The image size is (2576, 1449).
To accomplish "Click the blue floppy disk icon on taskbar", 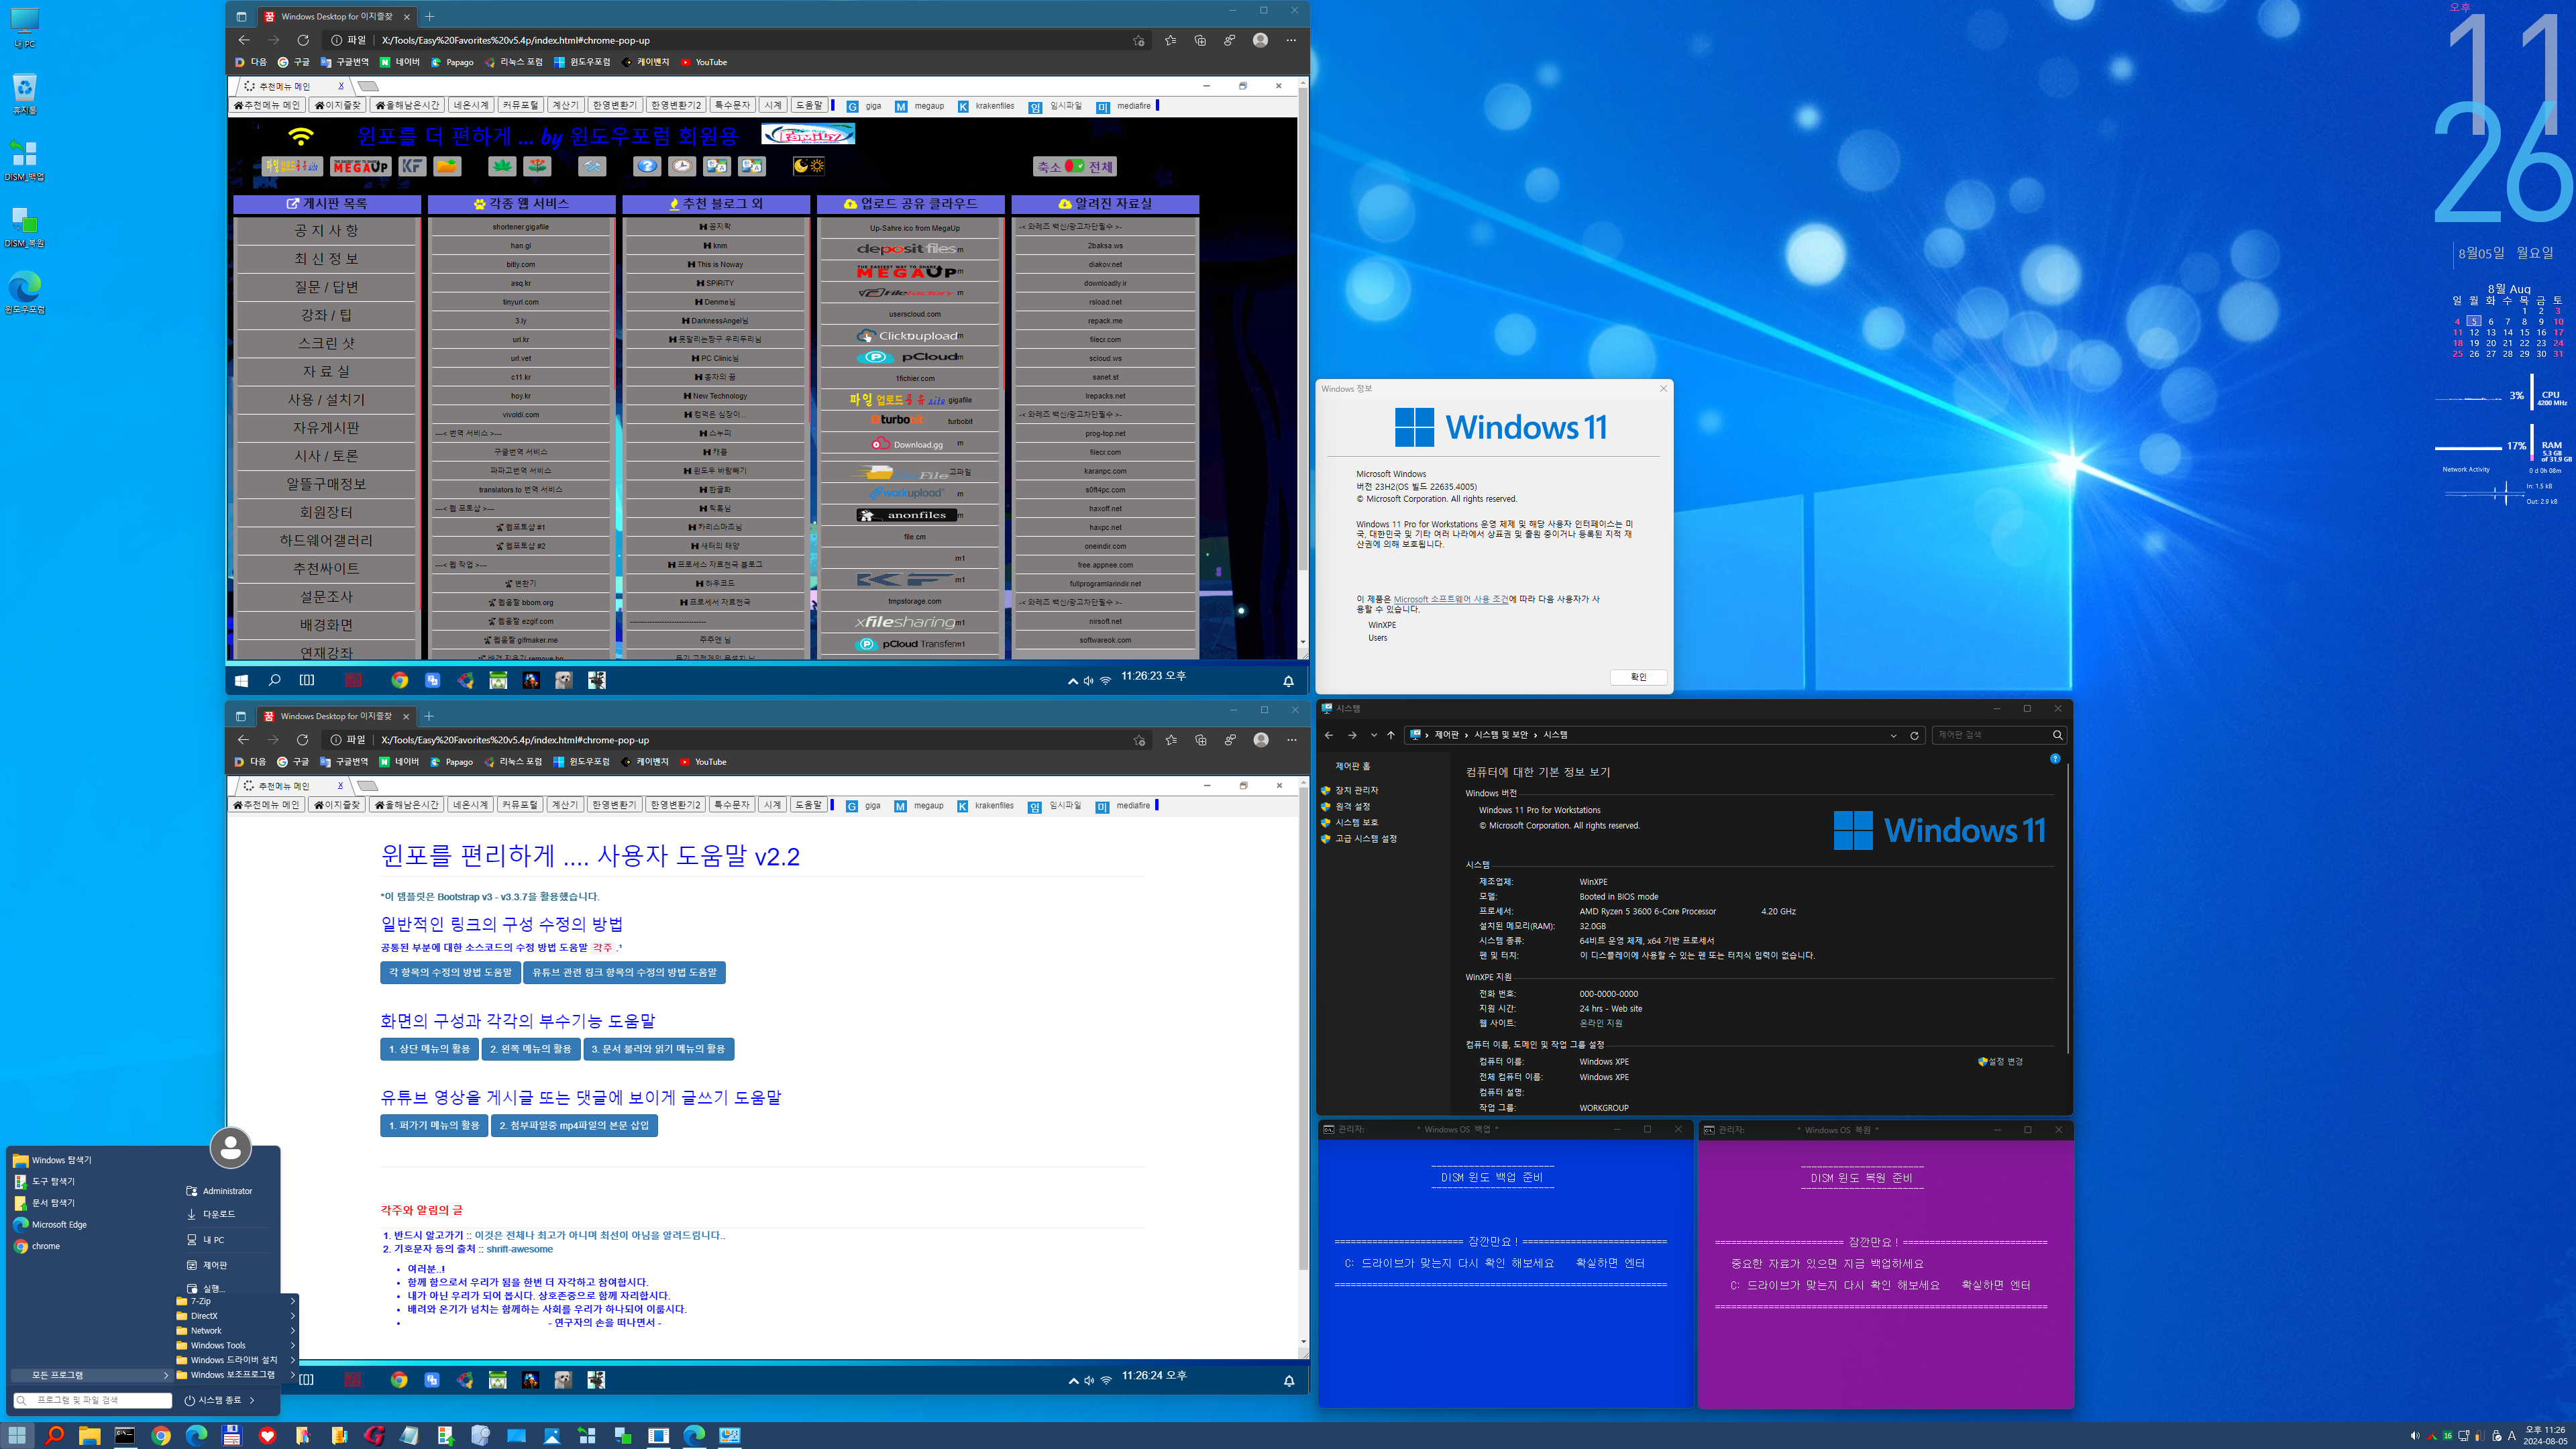I will pyautogui.click(x=231, y=1435).
